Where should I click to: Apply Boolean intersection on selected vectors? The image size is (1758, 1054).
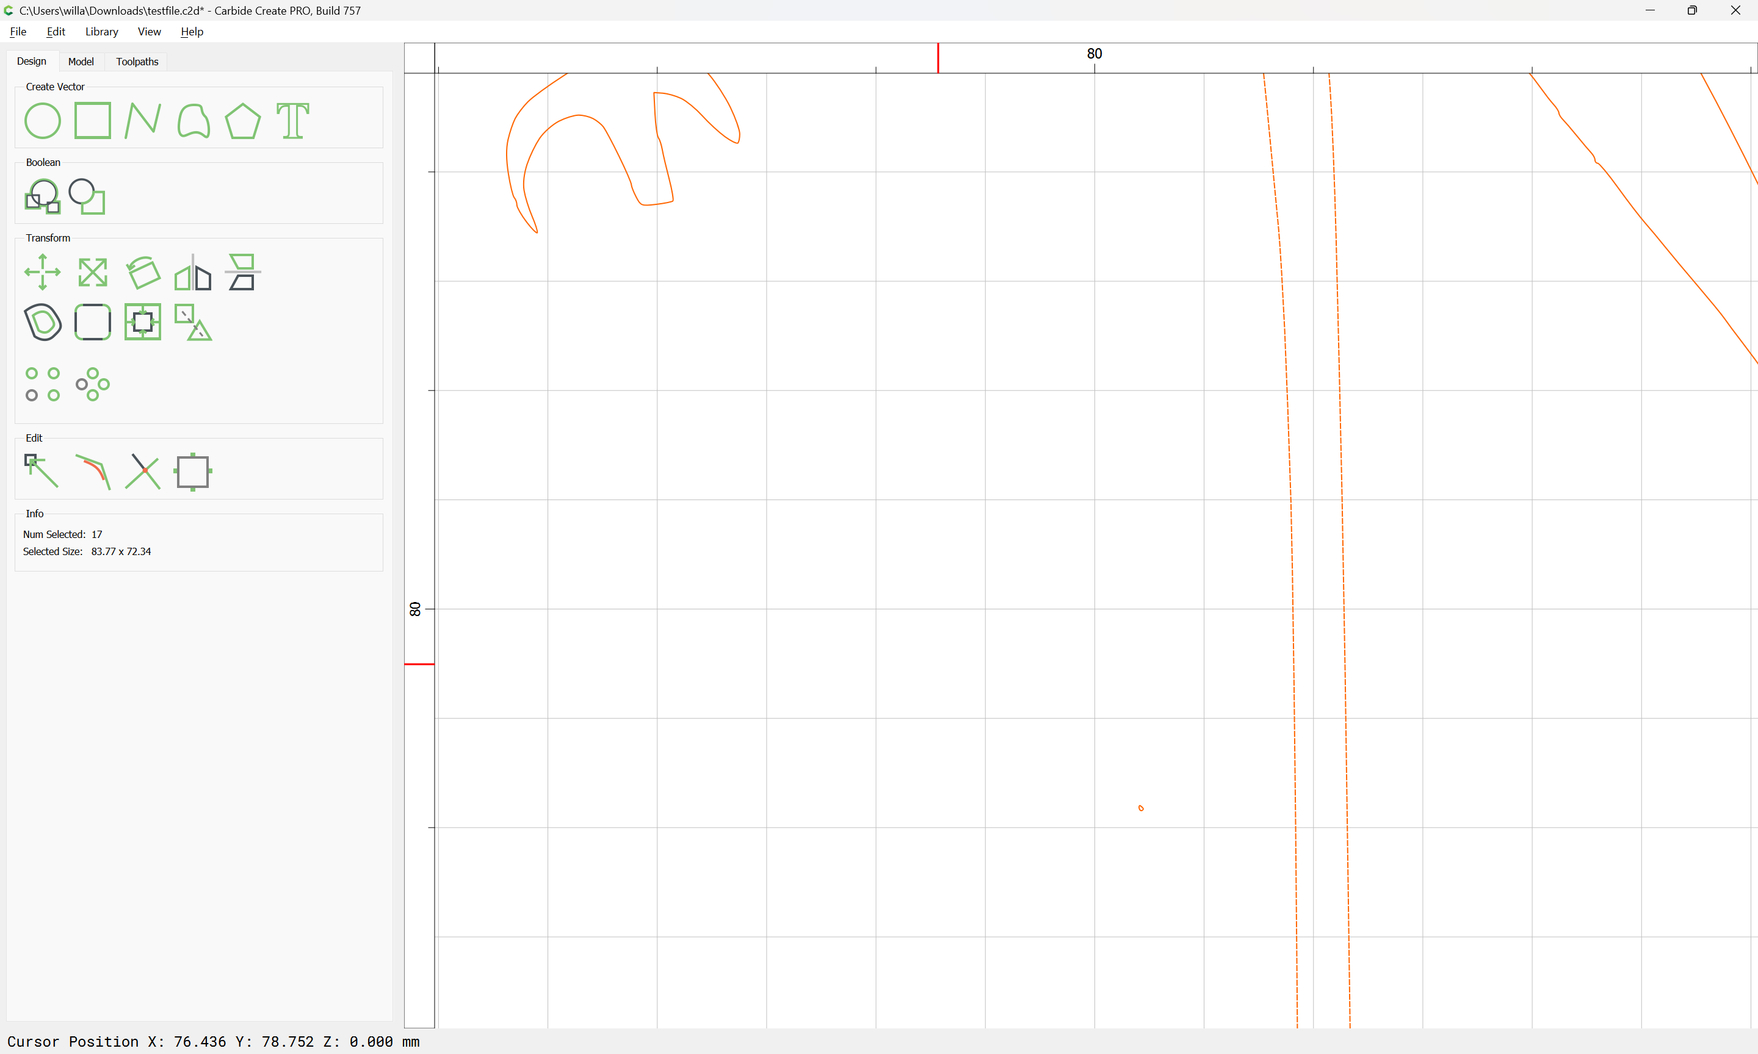[x=43, y=197]
